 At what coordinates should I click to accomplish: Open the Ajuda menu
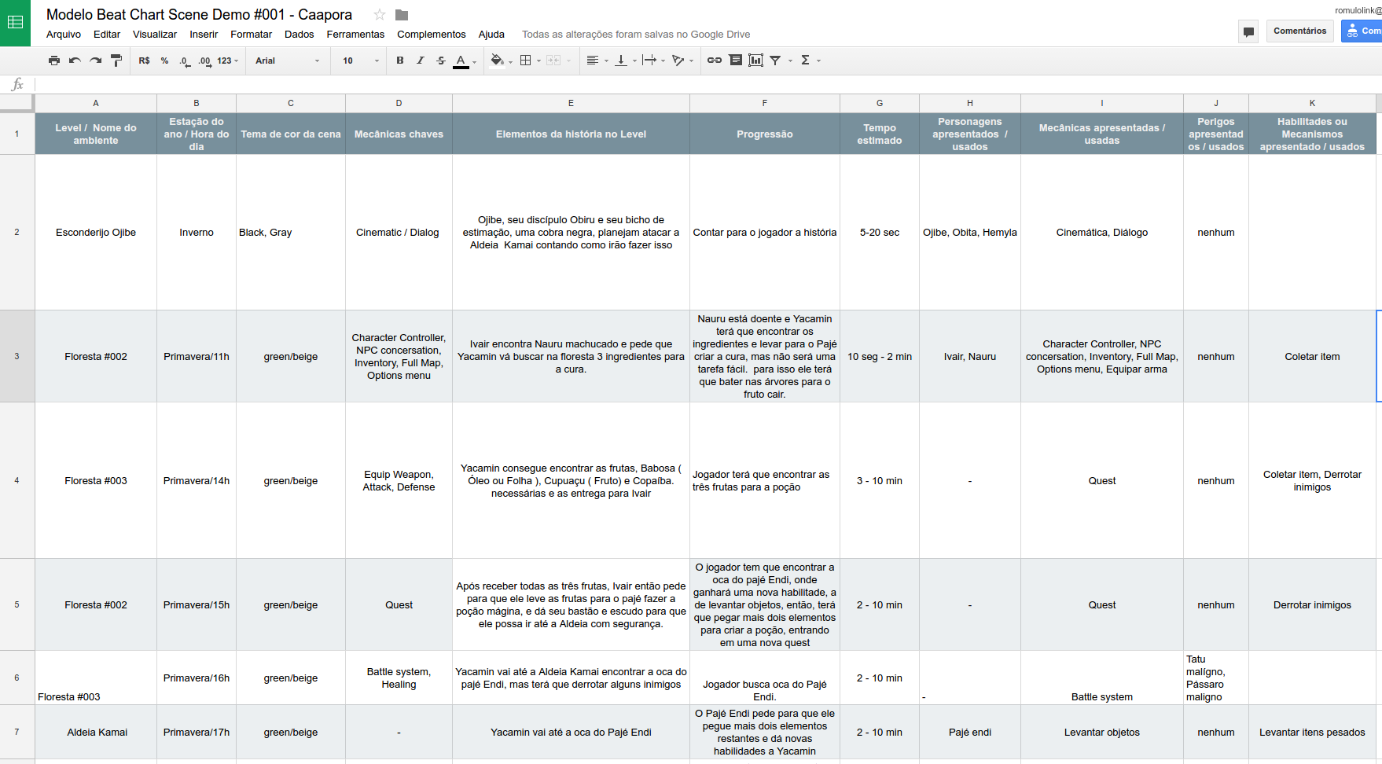[491, 35]
